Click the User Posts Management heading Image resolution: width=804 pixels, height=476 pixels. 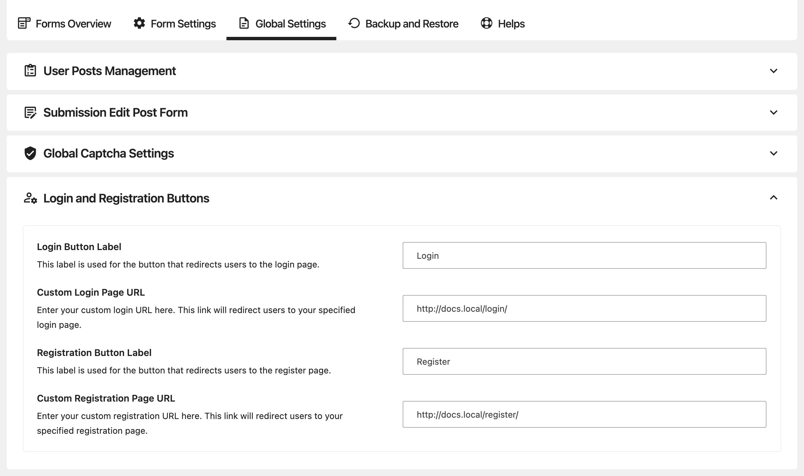110,71
